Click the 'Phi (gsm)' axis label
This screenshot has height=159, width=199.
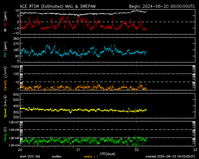[x=5, y=49]
